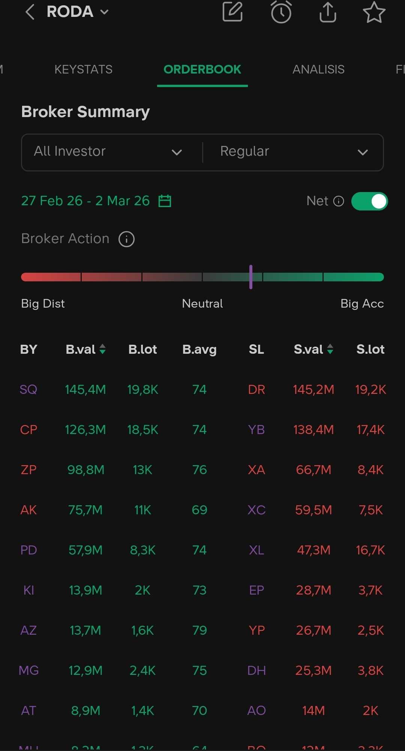Select seller broker DR row
The height and width of the screenshot is (751, 405).
coord(256,389)
